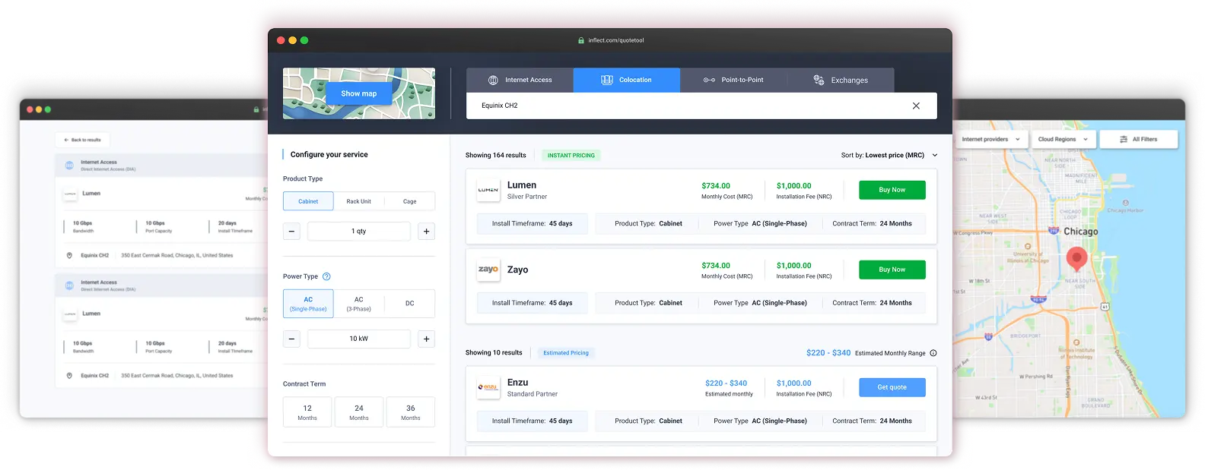This screenshot has height=470, width=1205.
Task: Clear the Equinix CH2 search with X
Action: point(916,106)
